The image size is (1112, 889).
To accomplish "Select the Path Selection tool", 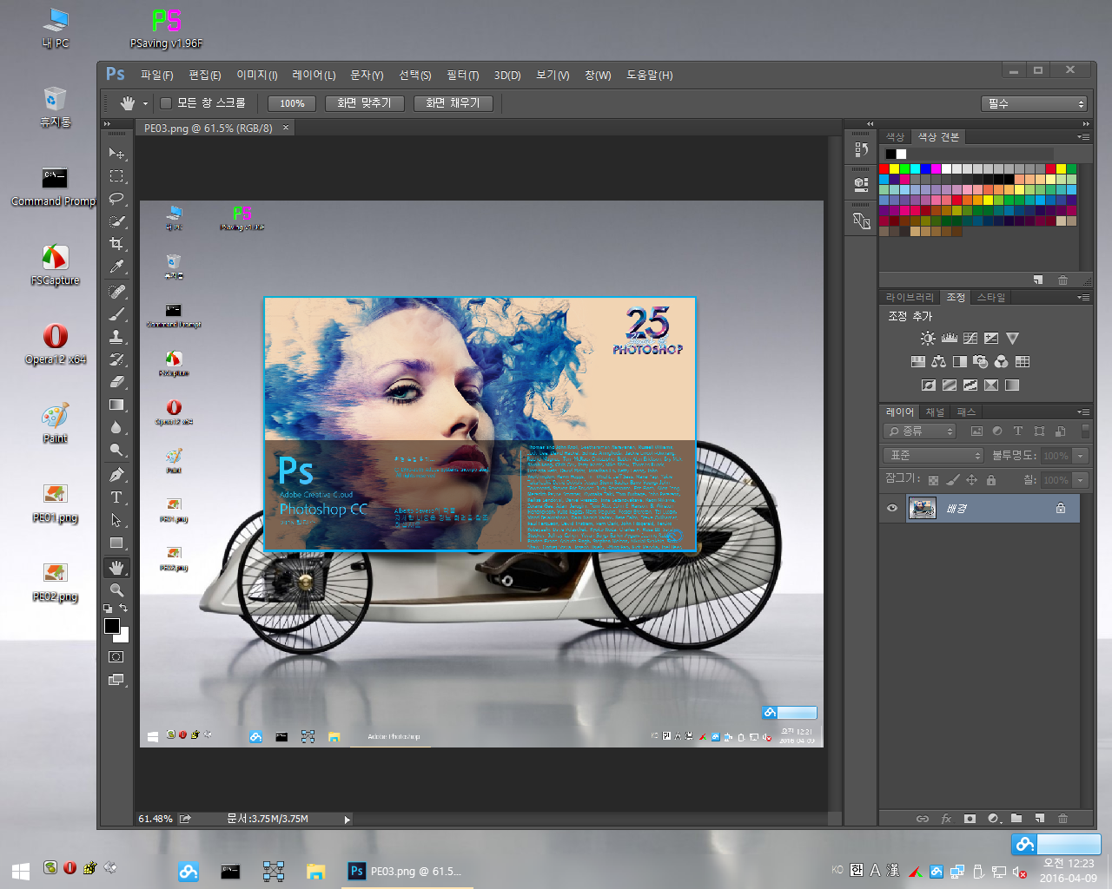I will tap(116, 520).
